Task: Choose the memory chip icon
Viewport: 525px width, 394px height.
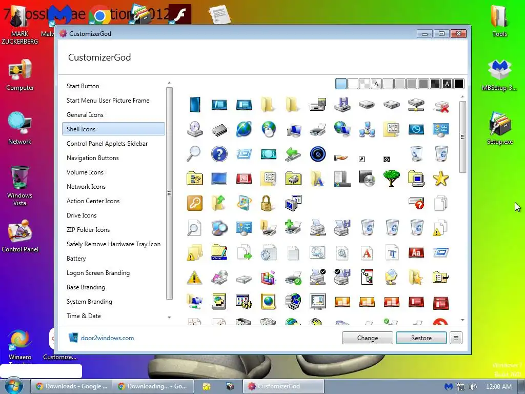Action: coord(219,130)
